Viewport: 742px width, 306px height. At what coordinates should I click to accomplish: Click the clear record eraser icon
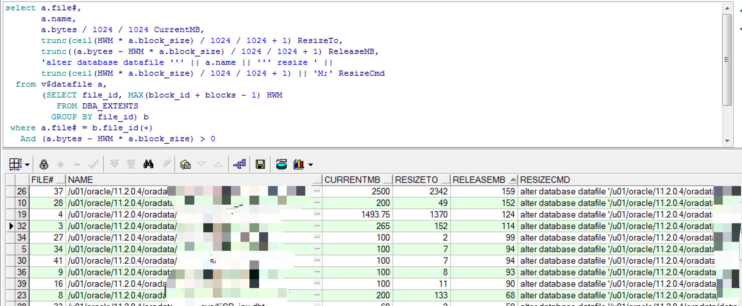point(167,163)
